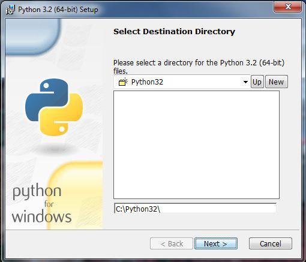This screenshot has width=306, height=262.
Task: Click the C:\Python32\ path input field
Action: pyautogui.click(x=195, y=209)
